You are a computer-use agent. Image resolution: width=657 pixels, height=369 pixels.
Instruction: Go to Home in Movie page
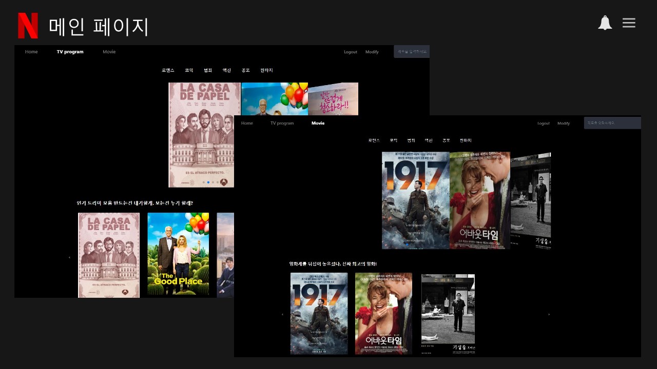pos(247,123)
